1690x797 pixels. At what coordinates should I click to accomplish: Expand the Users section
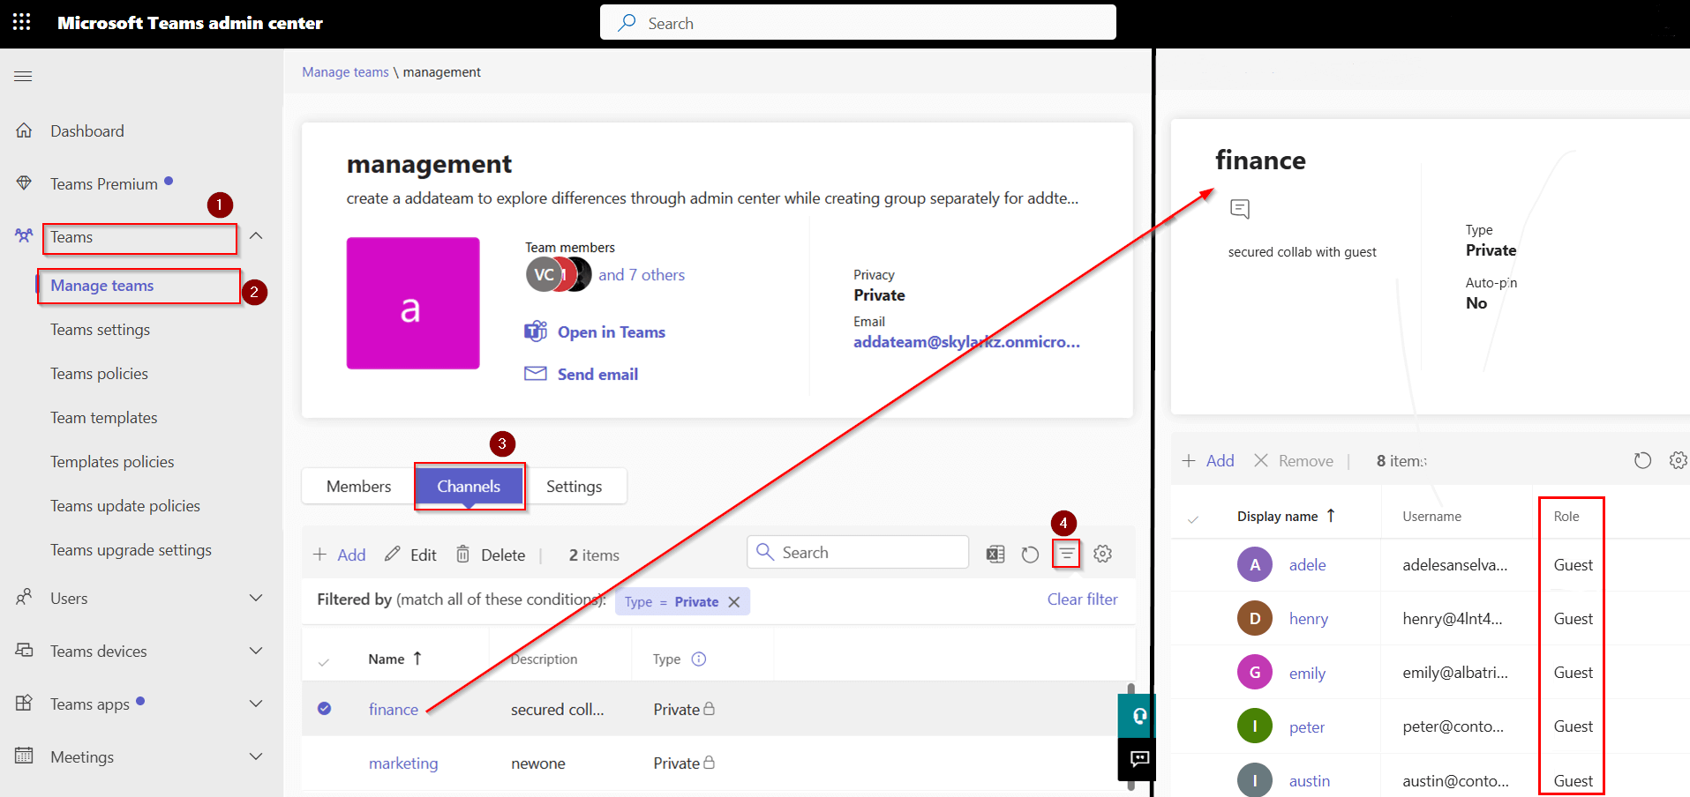coord(256,598)
